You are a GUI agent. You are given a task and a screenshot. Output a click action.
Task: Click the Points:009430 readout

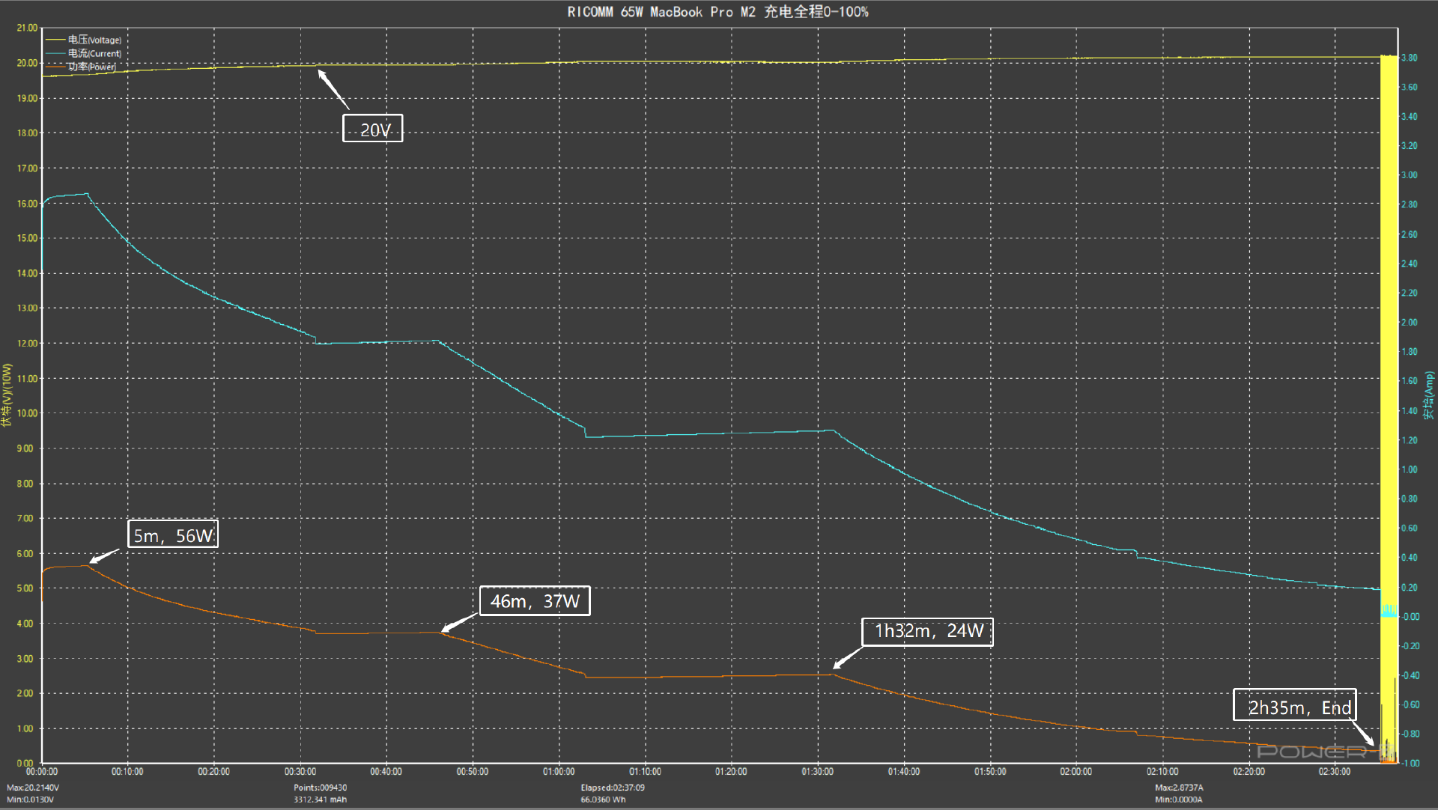tap(320, 788)
